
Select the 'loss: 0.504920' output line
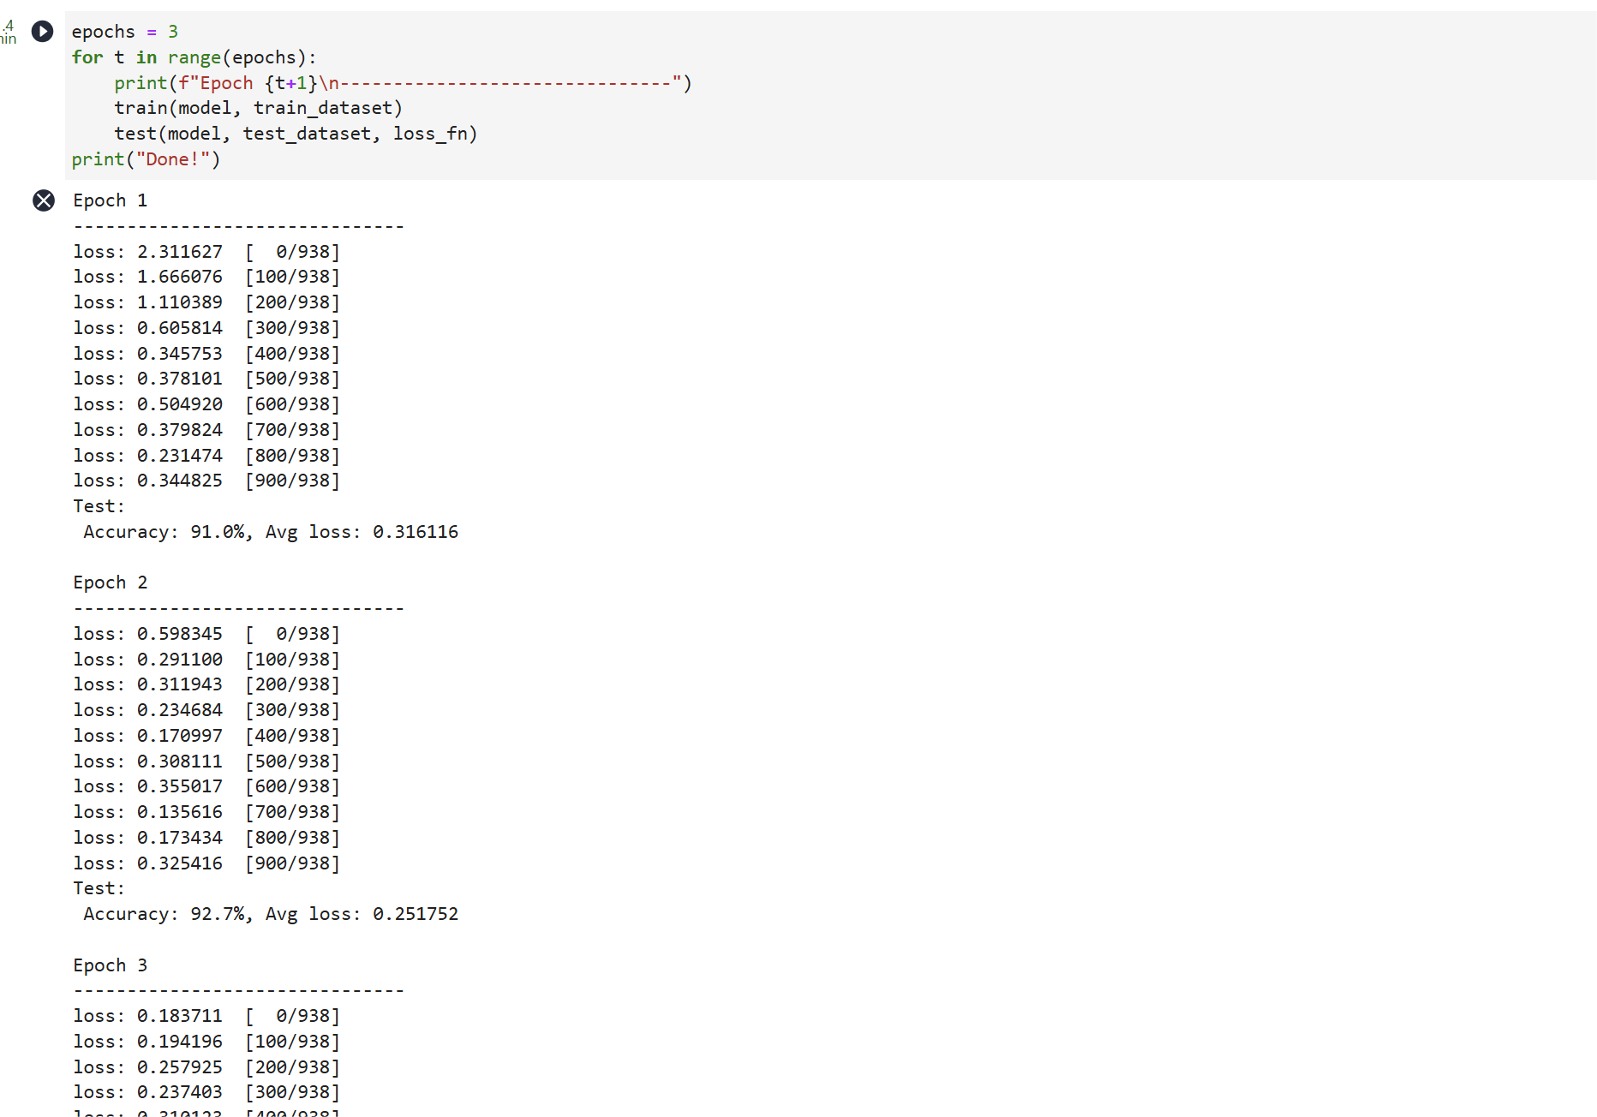[x=206, y=404]
